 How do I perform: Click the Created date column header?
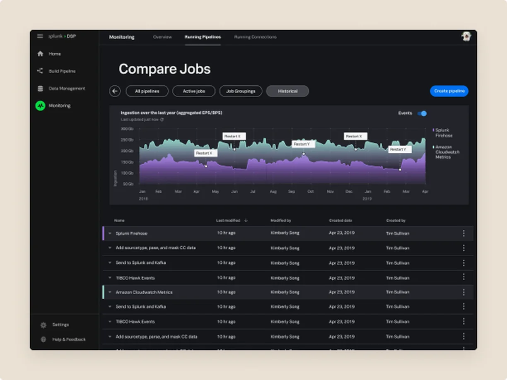(x=340, y=221)
